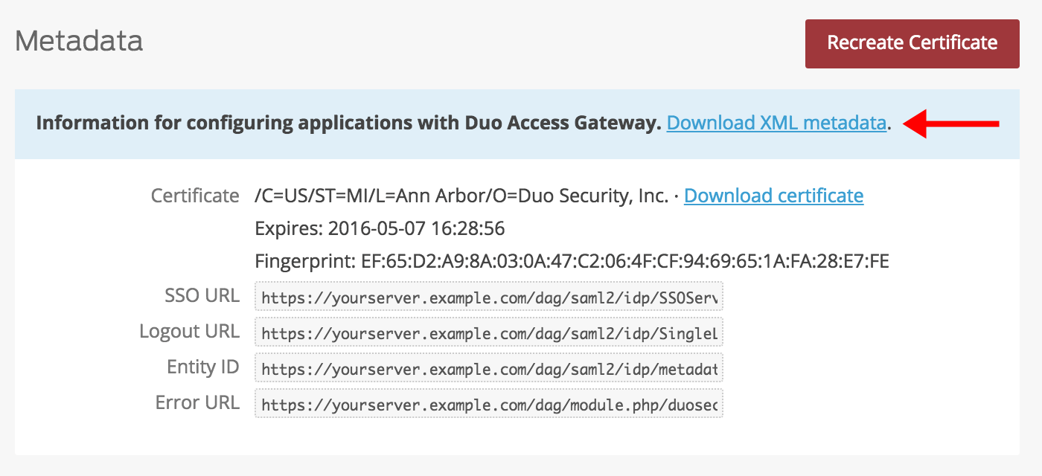Open the Download XML metadata link
The image size is (1042, 476).
[776, 123]
